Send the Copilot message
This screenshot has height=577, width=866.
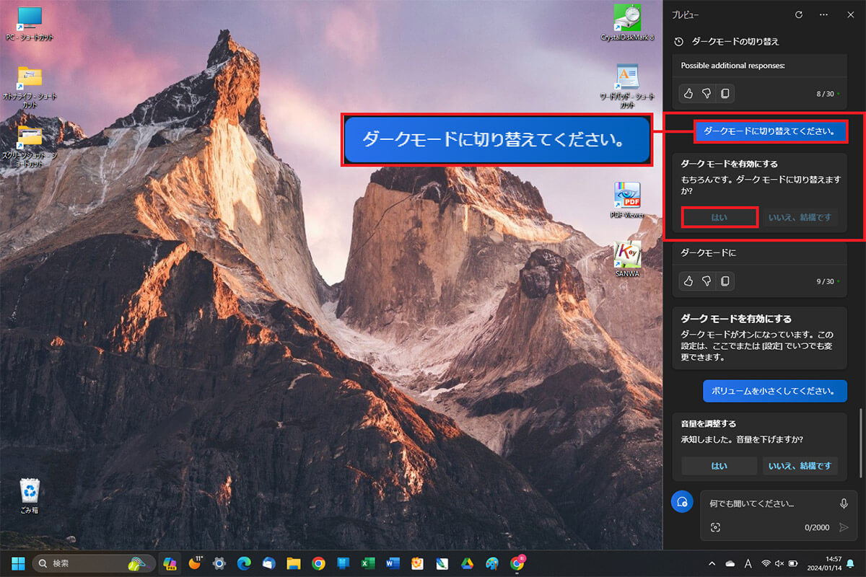tap(844, 527)
